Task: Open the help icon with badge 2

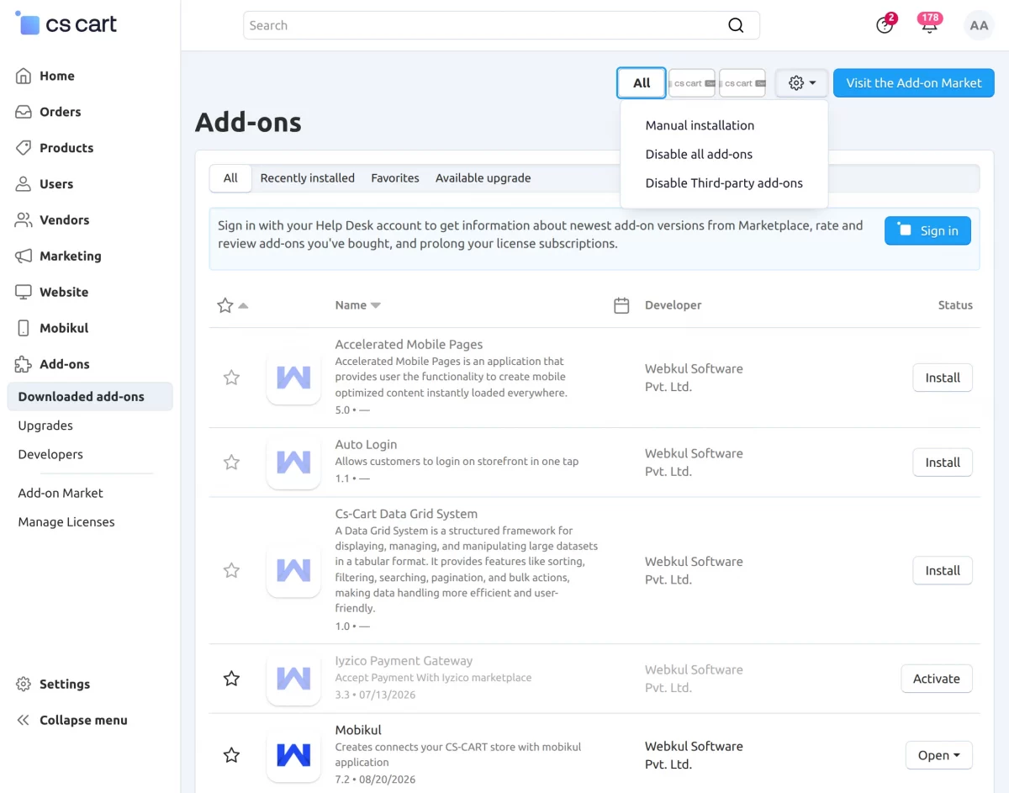Action: 885,25
